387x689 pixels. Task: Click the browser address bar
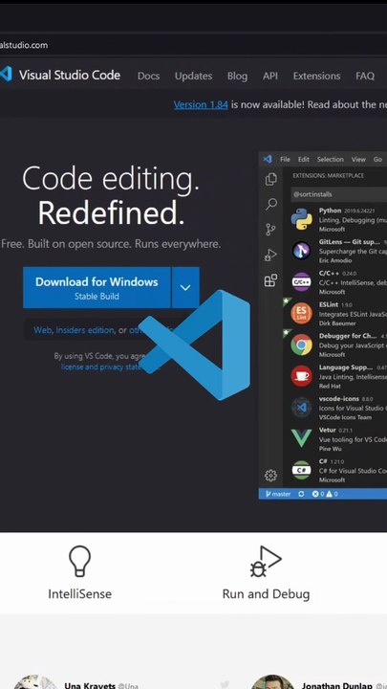click(193, 45)
